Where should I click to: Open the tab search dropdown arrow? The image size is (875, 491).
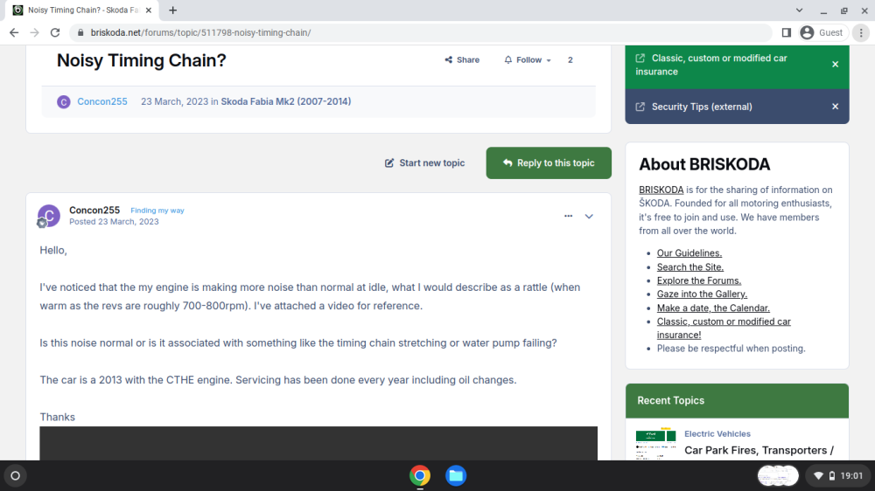[x=799, y=10]
